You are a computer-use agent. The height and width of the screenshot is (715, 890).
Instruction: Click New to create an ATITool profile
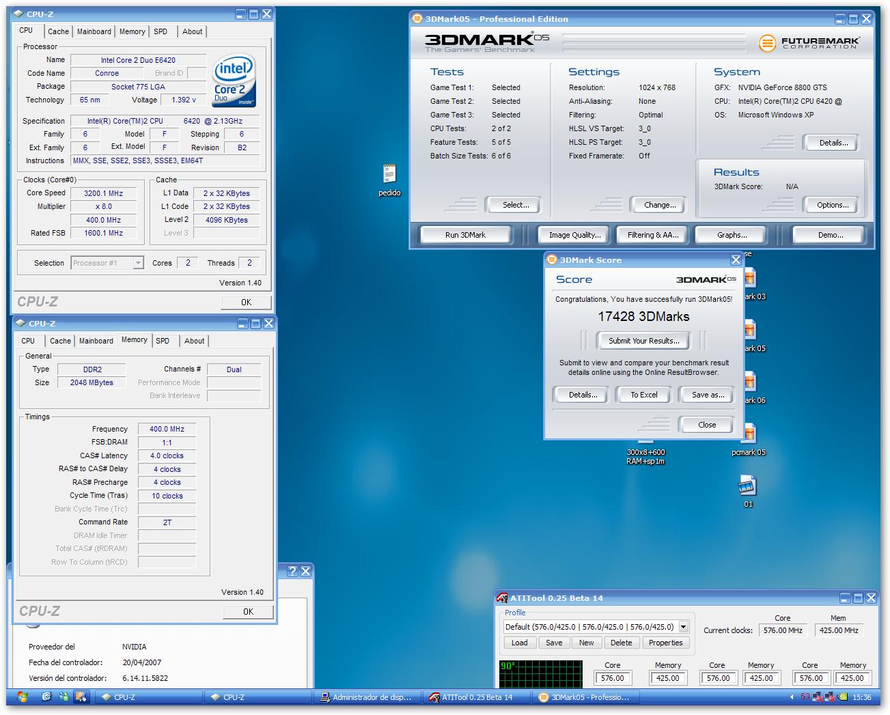(587, 643)
